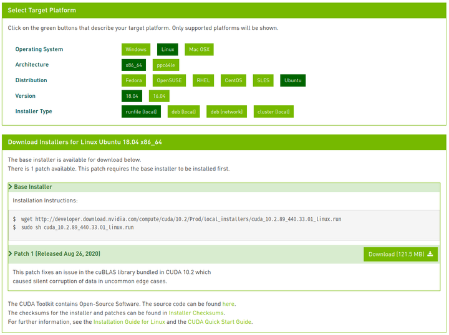Select the Windows operating system button
The image size is (449, 335).
[136, 49]
